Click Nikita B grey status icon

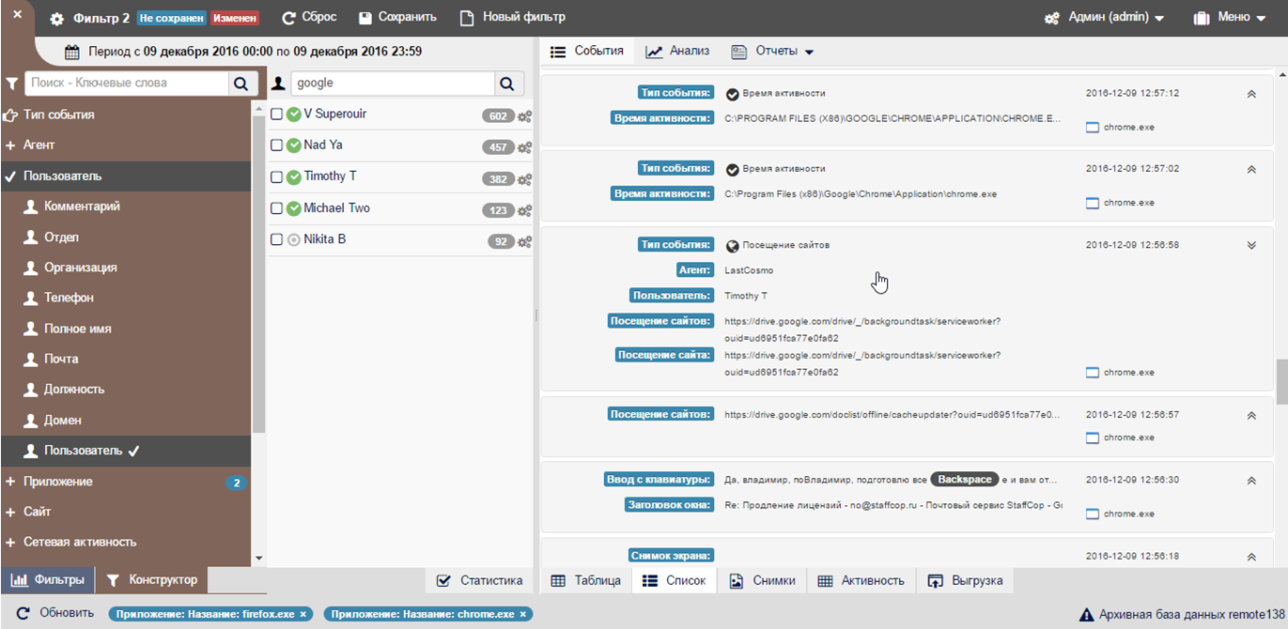coord(293,239)
